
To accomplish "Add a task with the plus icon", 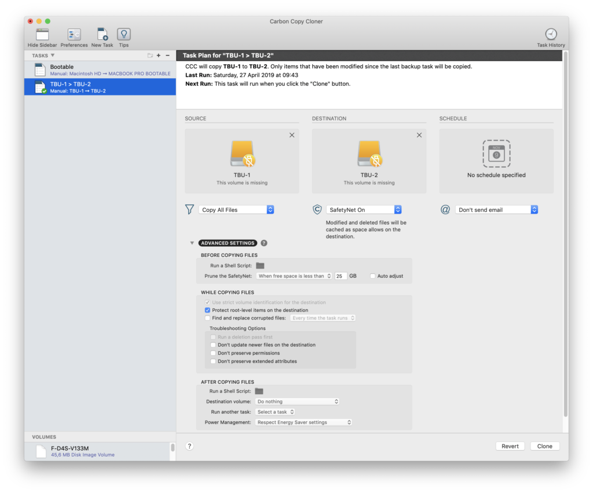I will point(159,56).
